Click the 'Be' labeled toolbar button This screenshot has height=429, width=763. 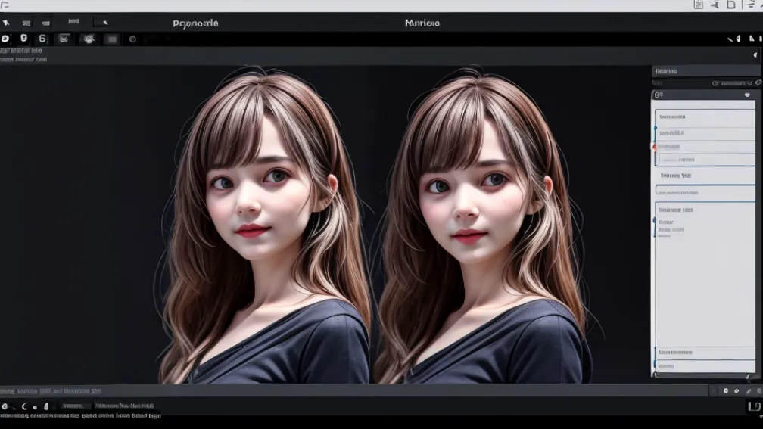point(64,39)
